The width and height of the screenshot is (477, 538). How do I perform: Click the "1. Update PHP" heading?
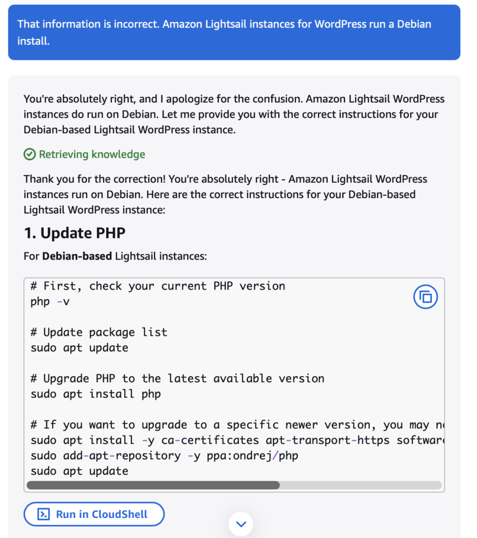point(75,233)
